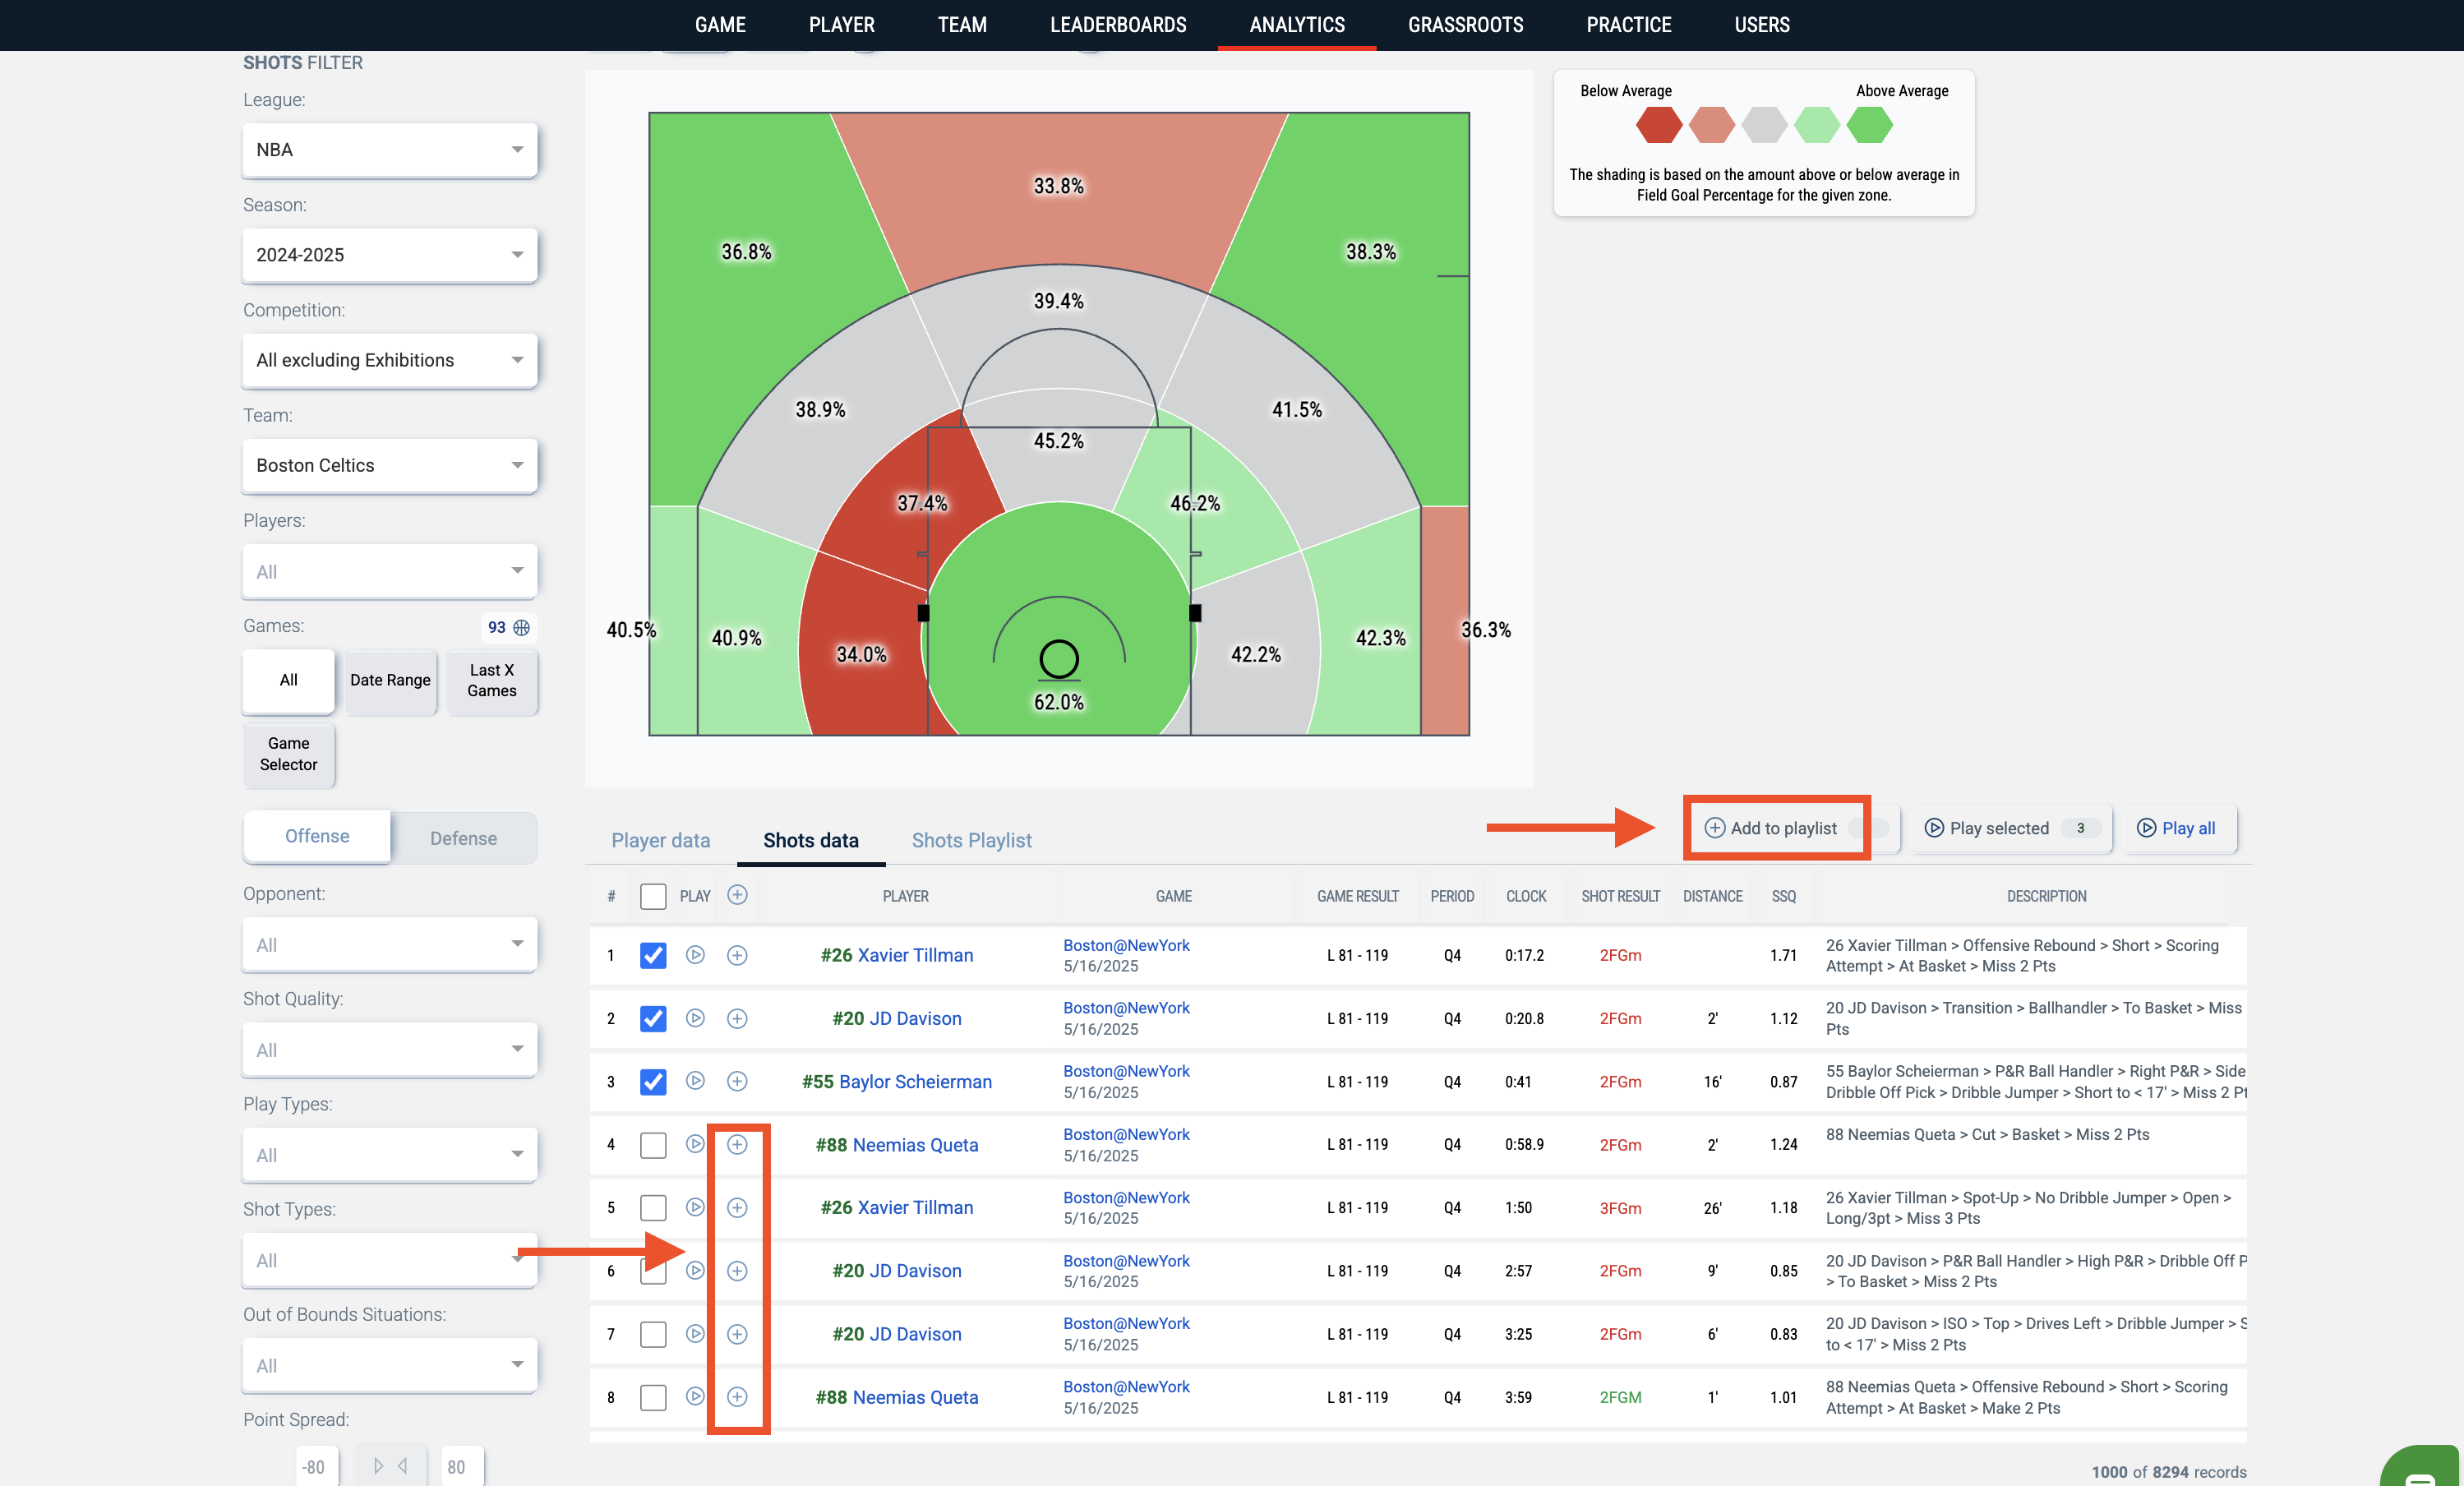Click the right arrow in Point Spread
Viewport: 2464px width, 1486px height.
tap(378, 1466)
